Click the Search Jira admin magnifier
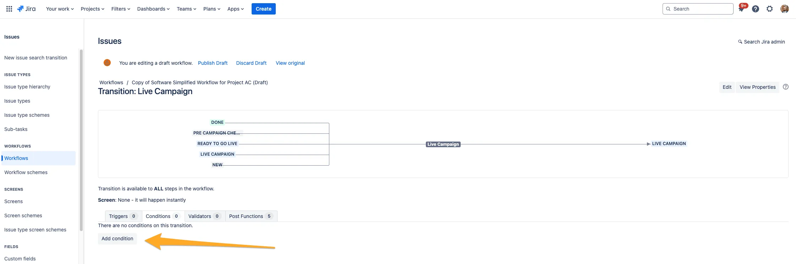Image resolution: width=796 pixels, height=264 pixels. click(x=740, y=42)
